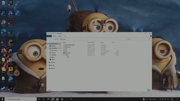Image resolution: width=180 pixels, height=101 pixels.
Task: Sort by the Date modified column
Action: (x=91, y=42)
